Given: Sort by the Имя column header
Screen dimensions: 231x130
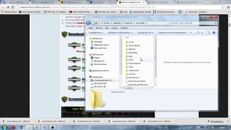Looking at the screenshot, I should click(127, 37).
